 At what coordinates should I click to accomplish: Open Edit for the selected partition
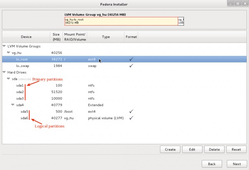tap(192, 149)
